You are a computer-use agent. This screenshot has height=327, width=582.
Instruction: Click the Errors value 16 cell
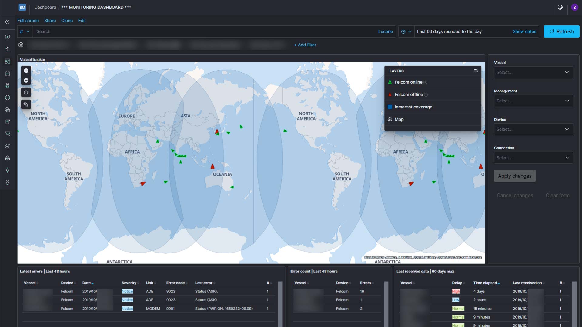[x=362, y=291]
